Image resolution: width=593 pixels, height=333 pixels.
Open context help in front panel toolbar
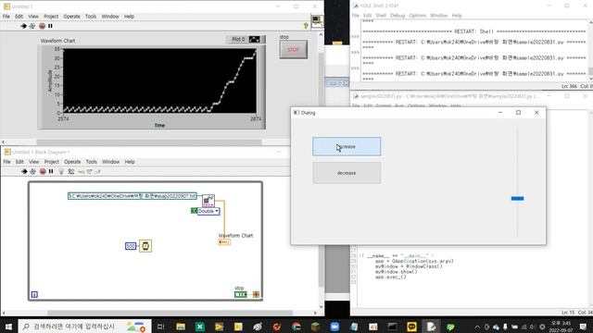pyautogui.click(x=306, y=26)
